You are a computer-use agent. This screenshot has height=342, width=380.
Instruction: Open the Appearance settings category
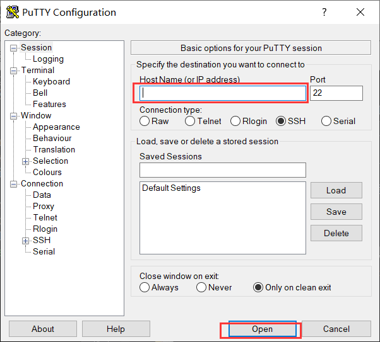pos(56,127)
